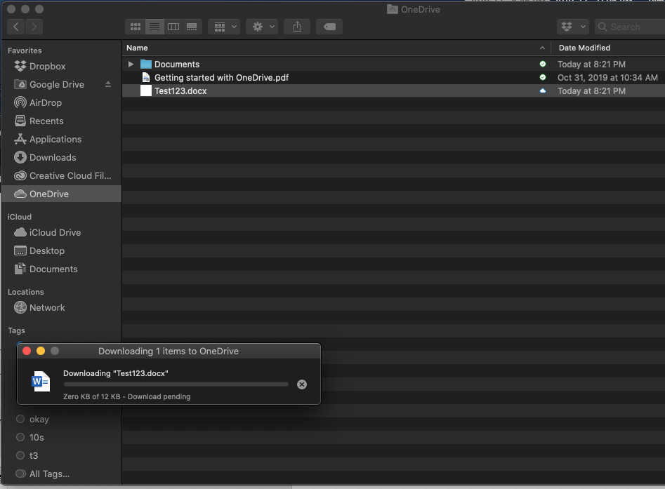Select the Documents folder row
Image resolution: width=665 pixels, height=489 pixels.
(x=393, y=64)
